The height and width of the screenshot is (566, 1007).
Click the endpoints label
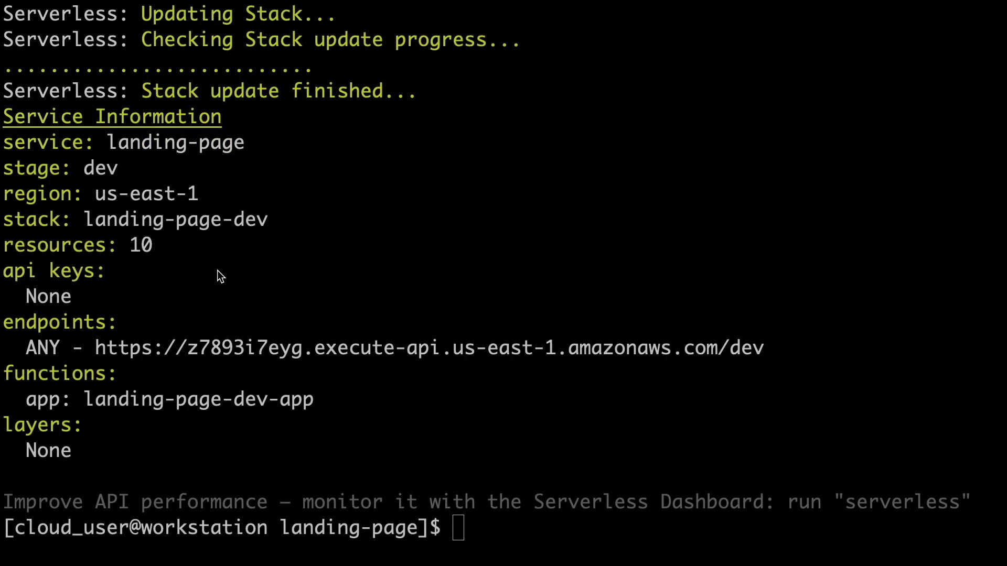(x=60, y=322)
